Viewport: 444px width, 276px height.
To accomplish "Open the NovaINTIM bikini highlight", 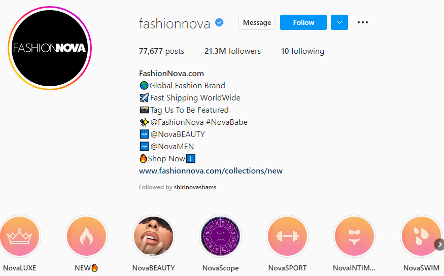I will (354, 236).
